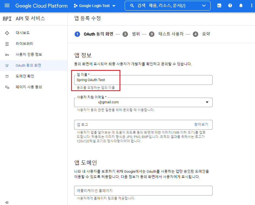This screenshot has width=255, height=205.
Task: Go to the 요약 step label
Action: click(206, 34)
